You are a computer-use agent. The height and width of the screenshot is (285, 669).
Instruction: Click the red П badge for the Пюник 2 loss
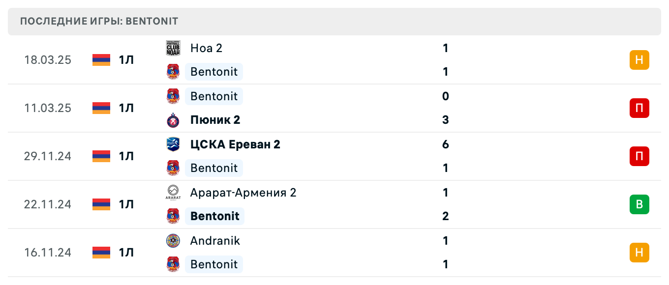pos(639,108)
